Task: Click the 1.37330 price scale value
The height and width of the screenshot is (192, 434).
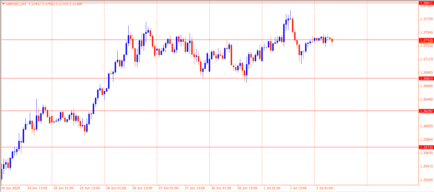Action: pyautogui.click(x=427, y=46)
